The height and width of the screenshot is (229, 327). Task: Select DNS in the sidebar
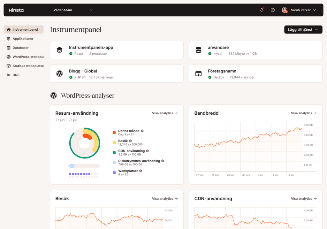click(x=16, y=75)
